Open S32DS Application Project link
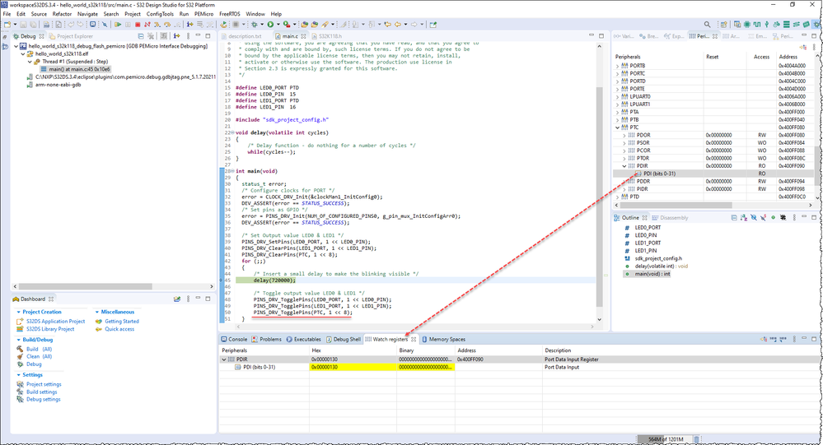This screenshot has height=445, width=823. coord(56,322)
